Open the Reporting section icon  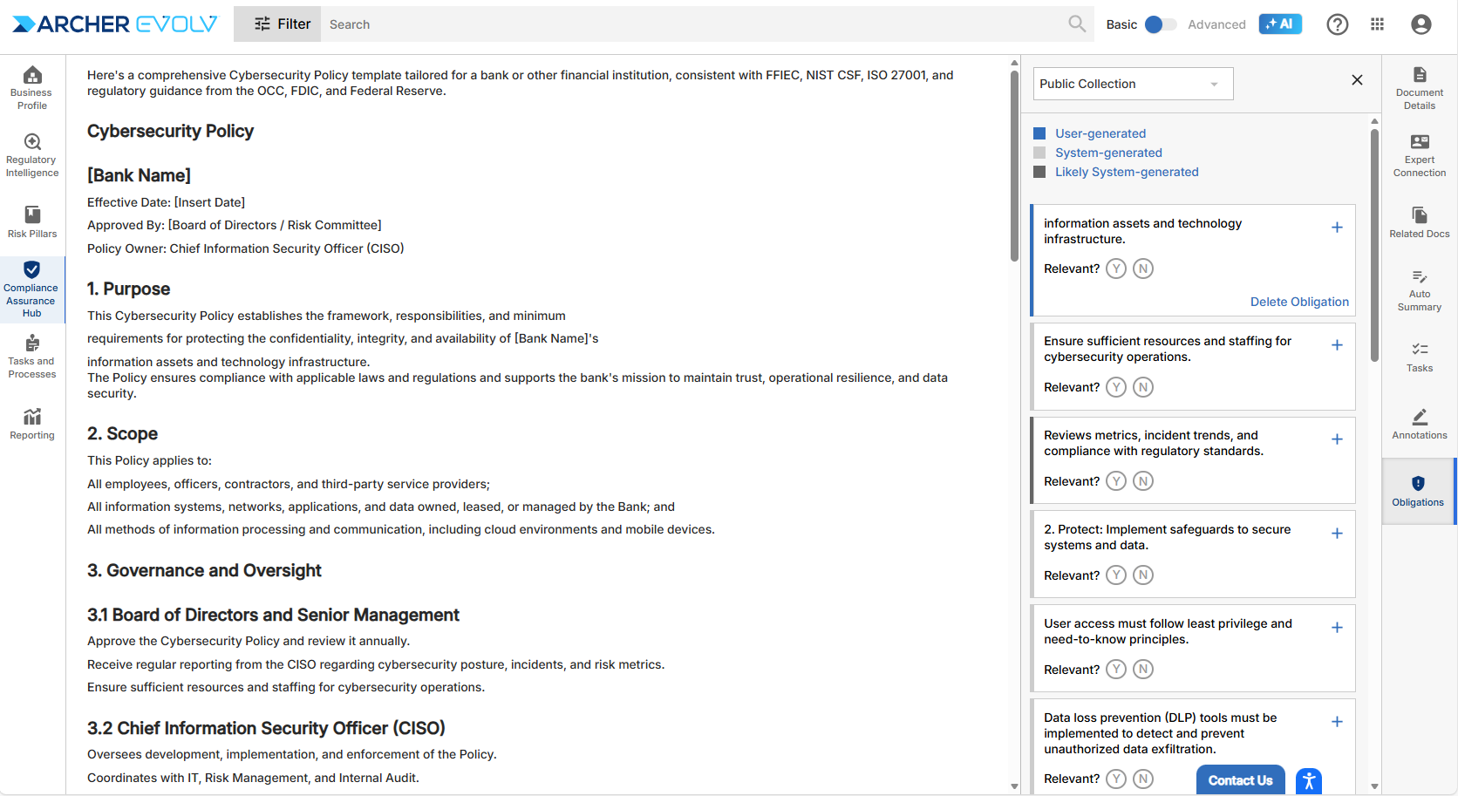(32, 424)
